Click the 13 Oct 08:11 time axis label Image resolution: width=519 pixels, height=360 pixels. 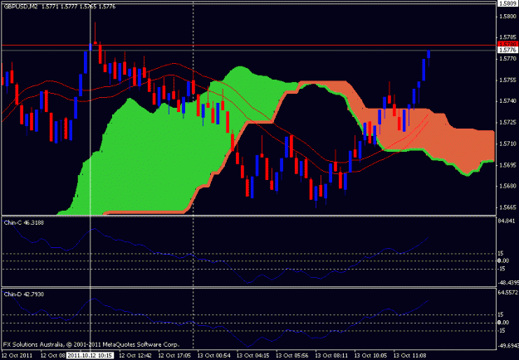coord(331,356)
